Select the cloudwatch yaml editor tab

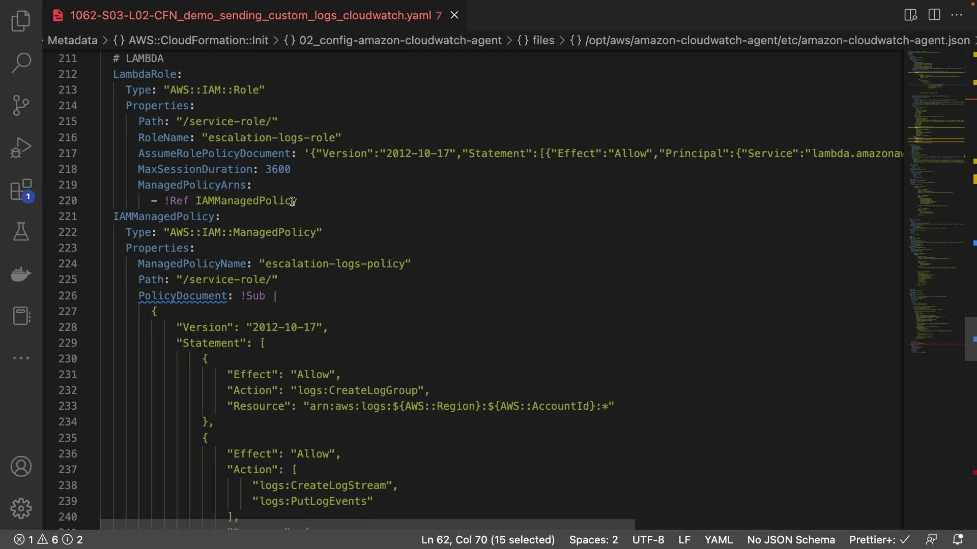click(250, 15)
